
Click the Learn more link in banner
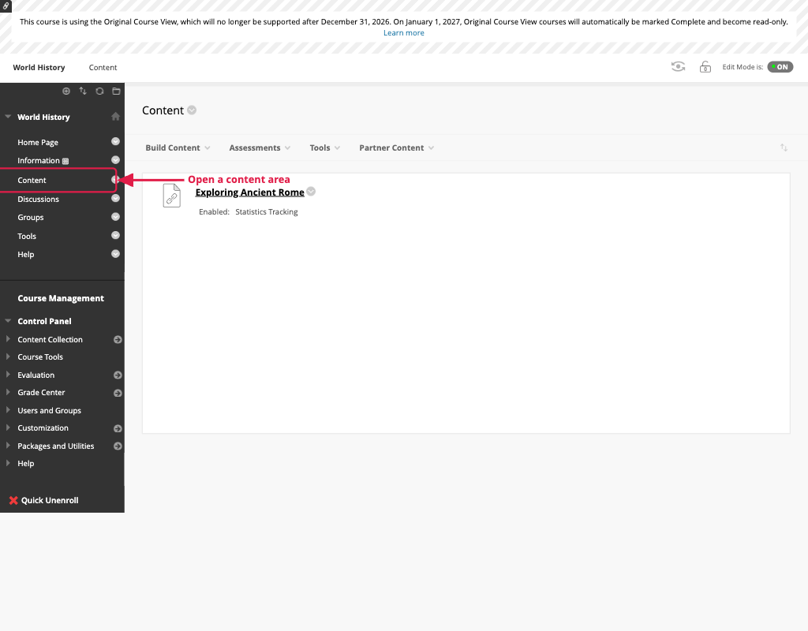pos(403,32)
